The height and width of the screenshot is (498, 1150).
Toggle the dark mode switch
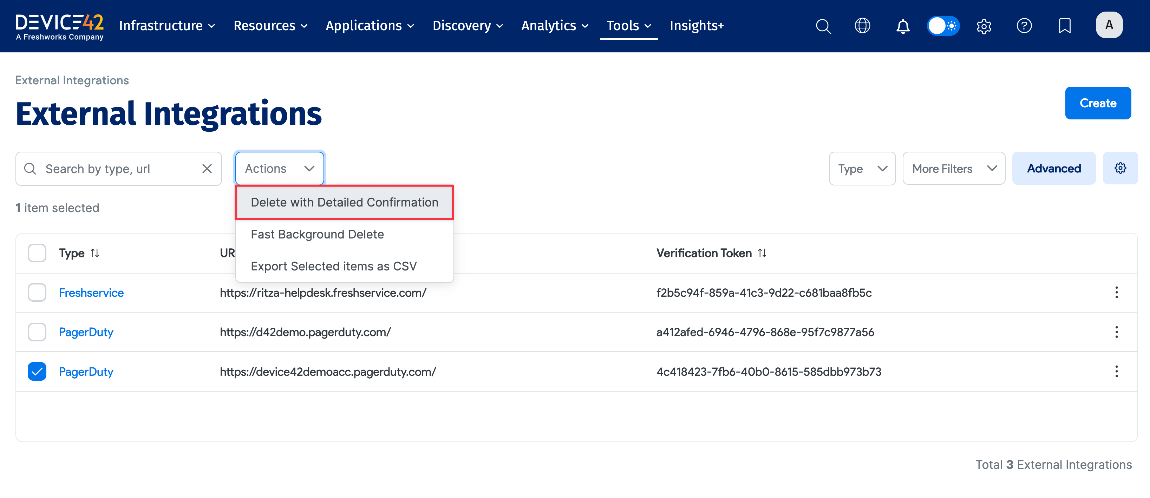coord(943,26)
